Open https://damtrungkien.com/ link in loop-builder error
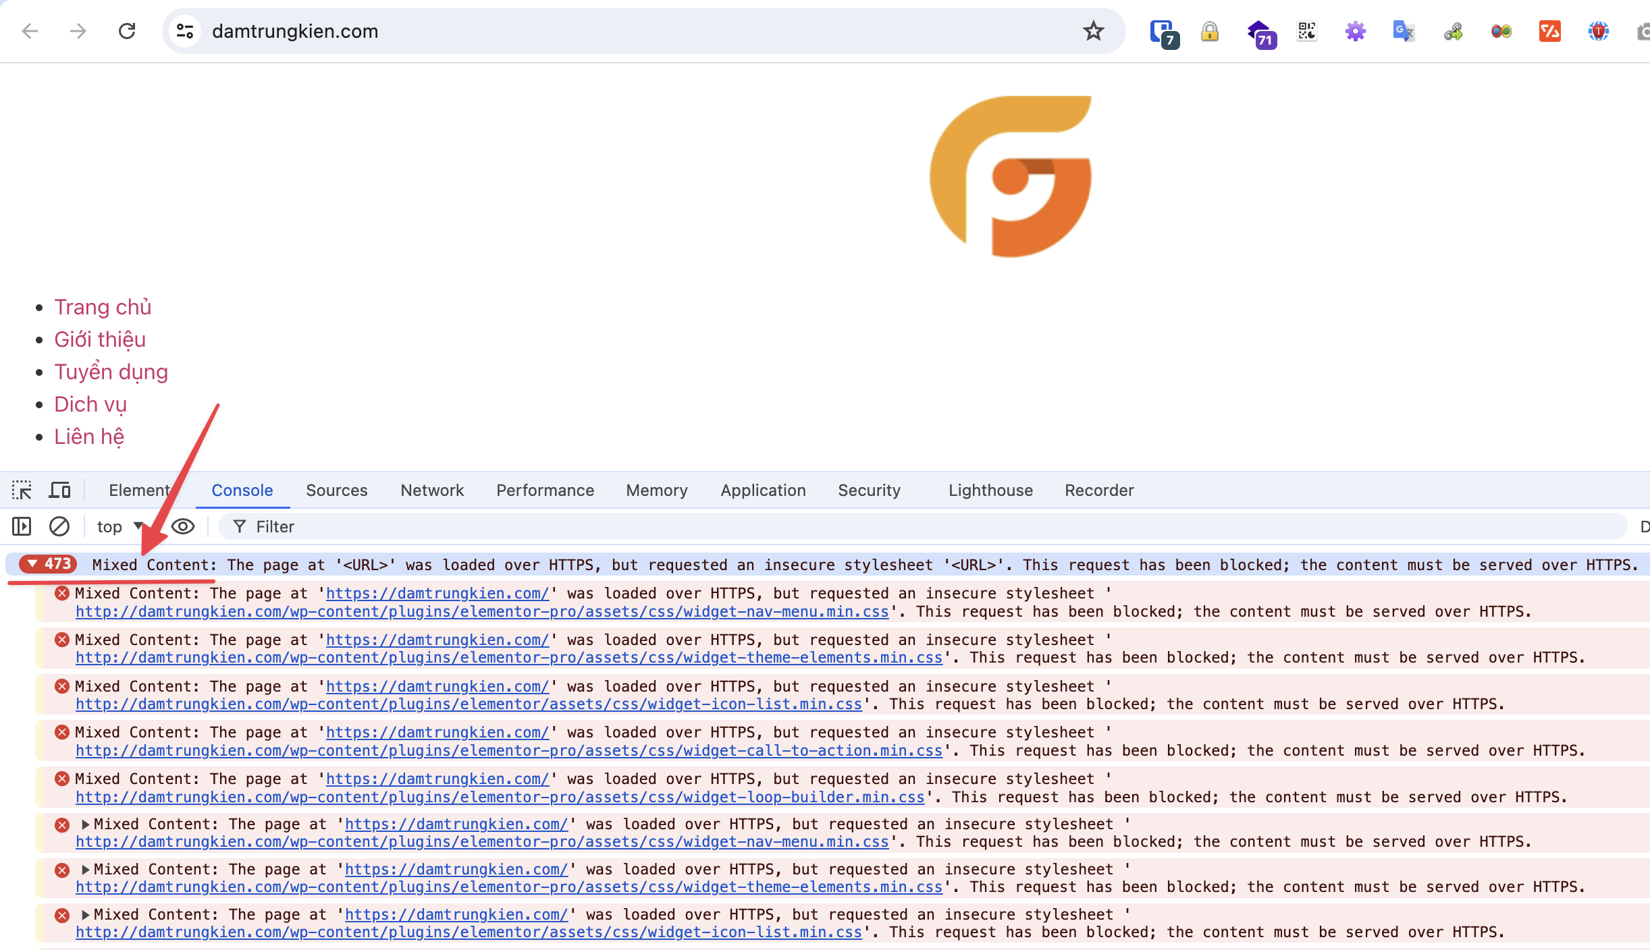 (437, 779)
